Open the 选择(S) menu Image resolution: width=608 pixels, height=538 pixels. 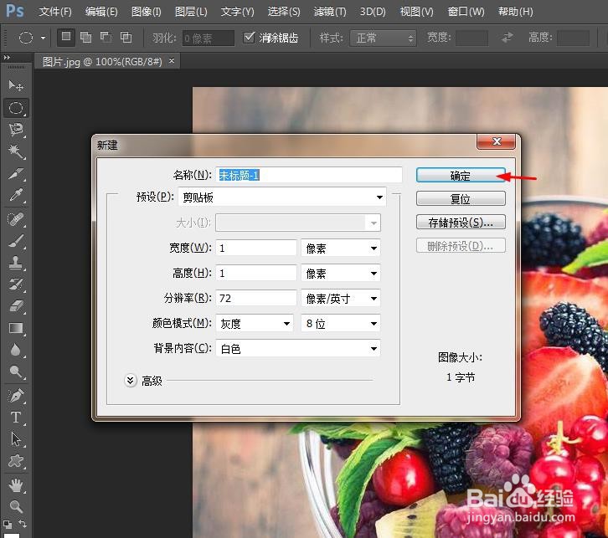click(284, 12)
